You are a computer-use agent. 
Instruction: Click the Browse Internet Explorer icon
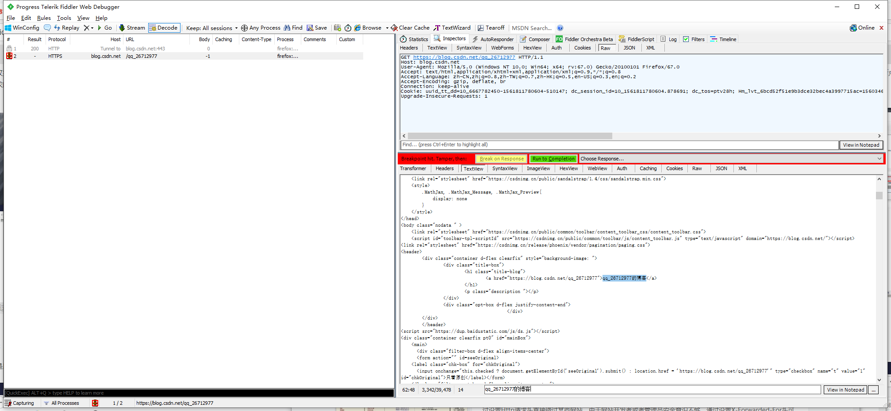[x=357, y=28]
